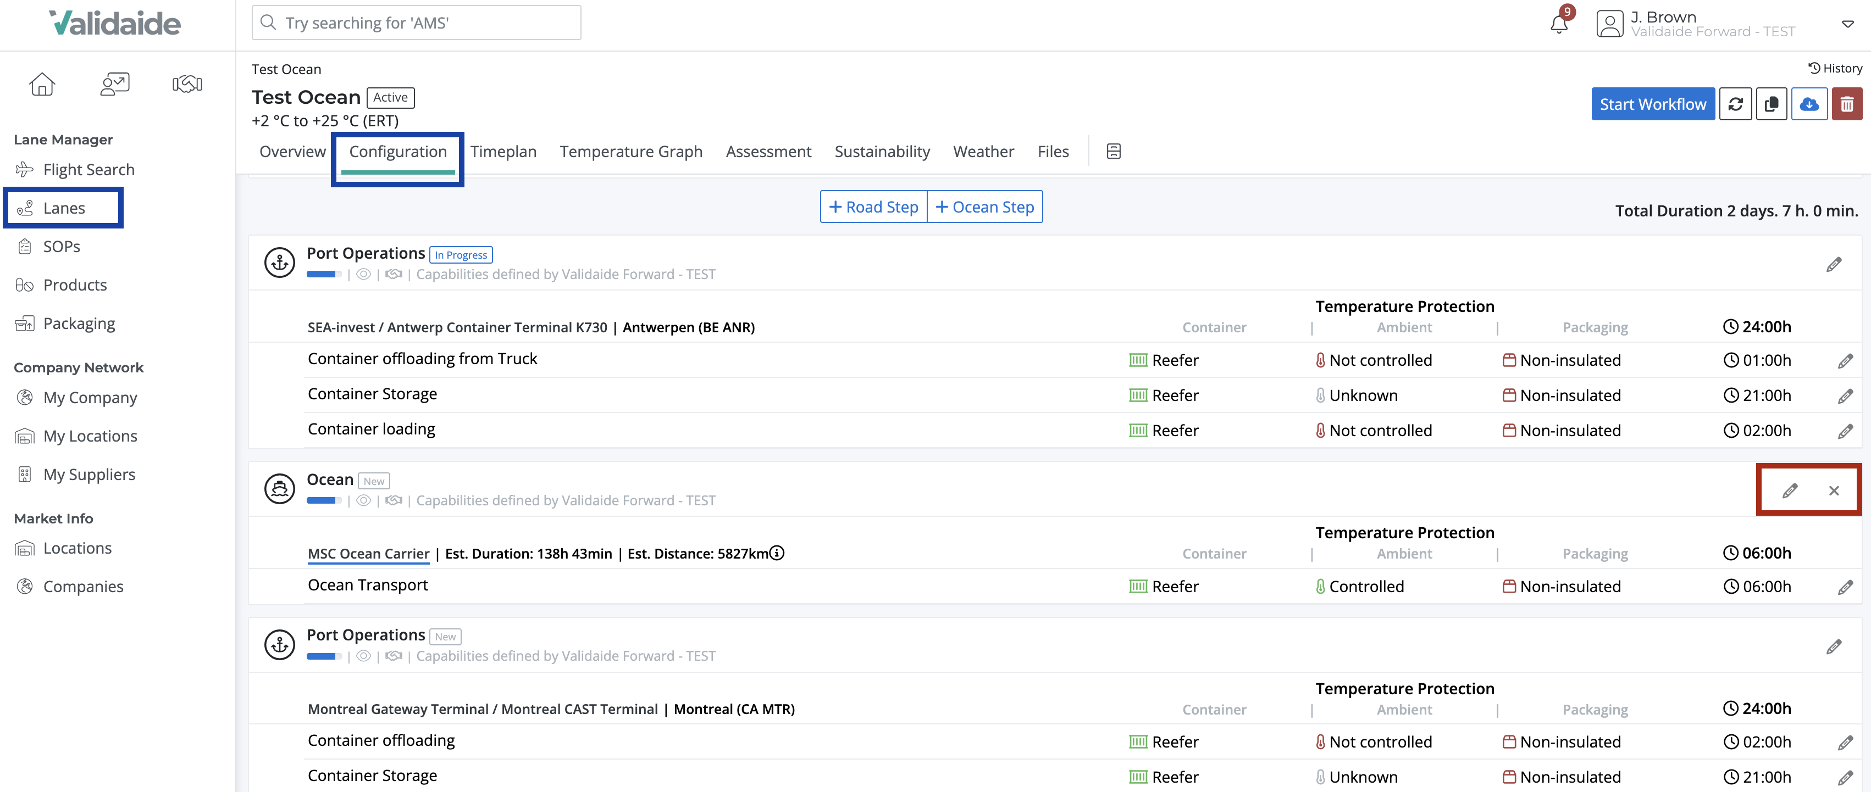Click anchor icon of Montreal Port Operations

coord(280,645)
